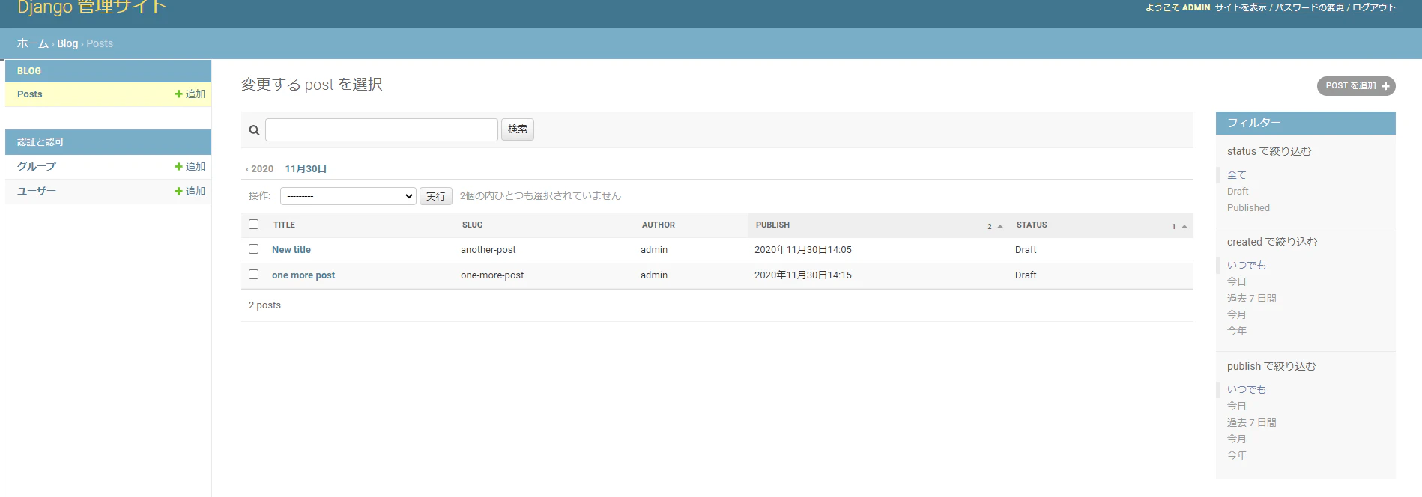Check the box for New title post
This screenshot has height=497, width=1422.
click(253, 249)
